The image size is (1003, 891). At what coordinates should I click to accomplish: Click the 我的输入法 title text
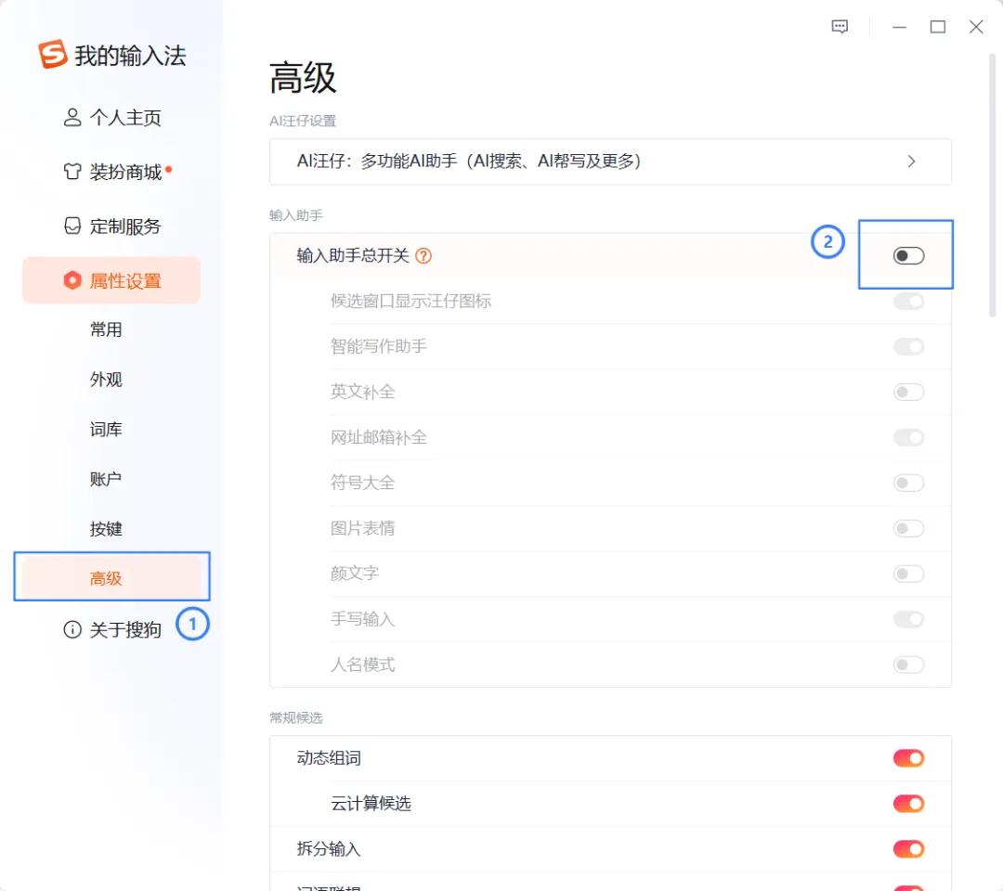point(131,56)
